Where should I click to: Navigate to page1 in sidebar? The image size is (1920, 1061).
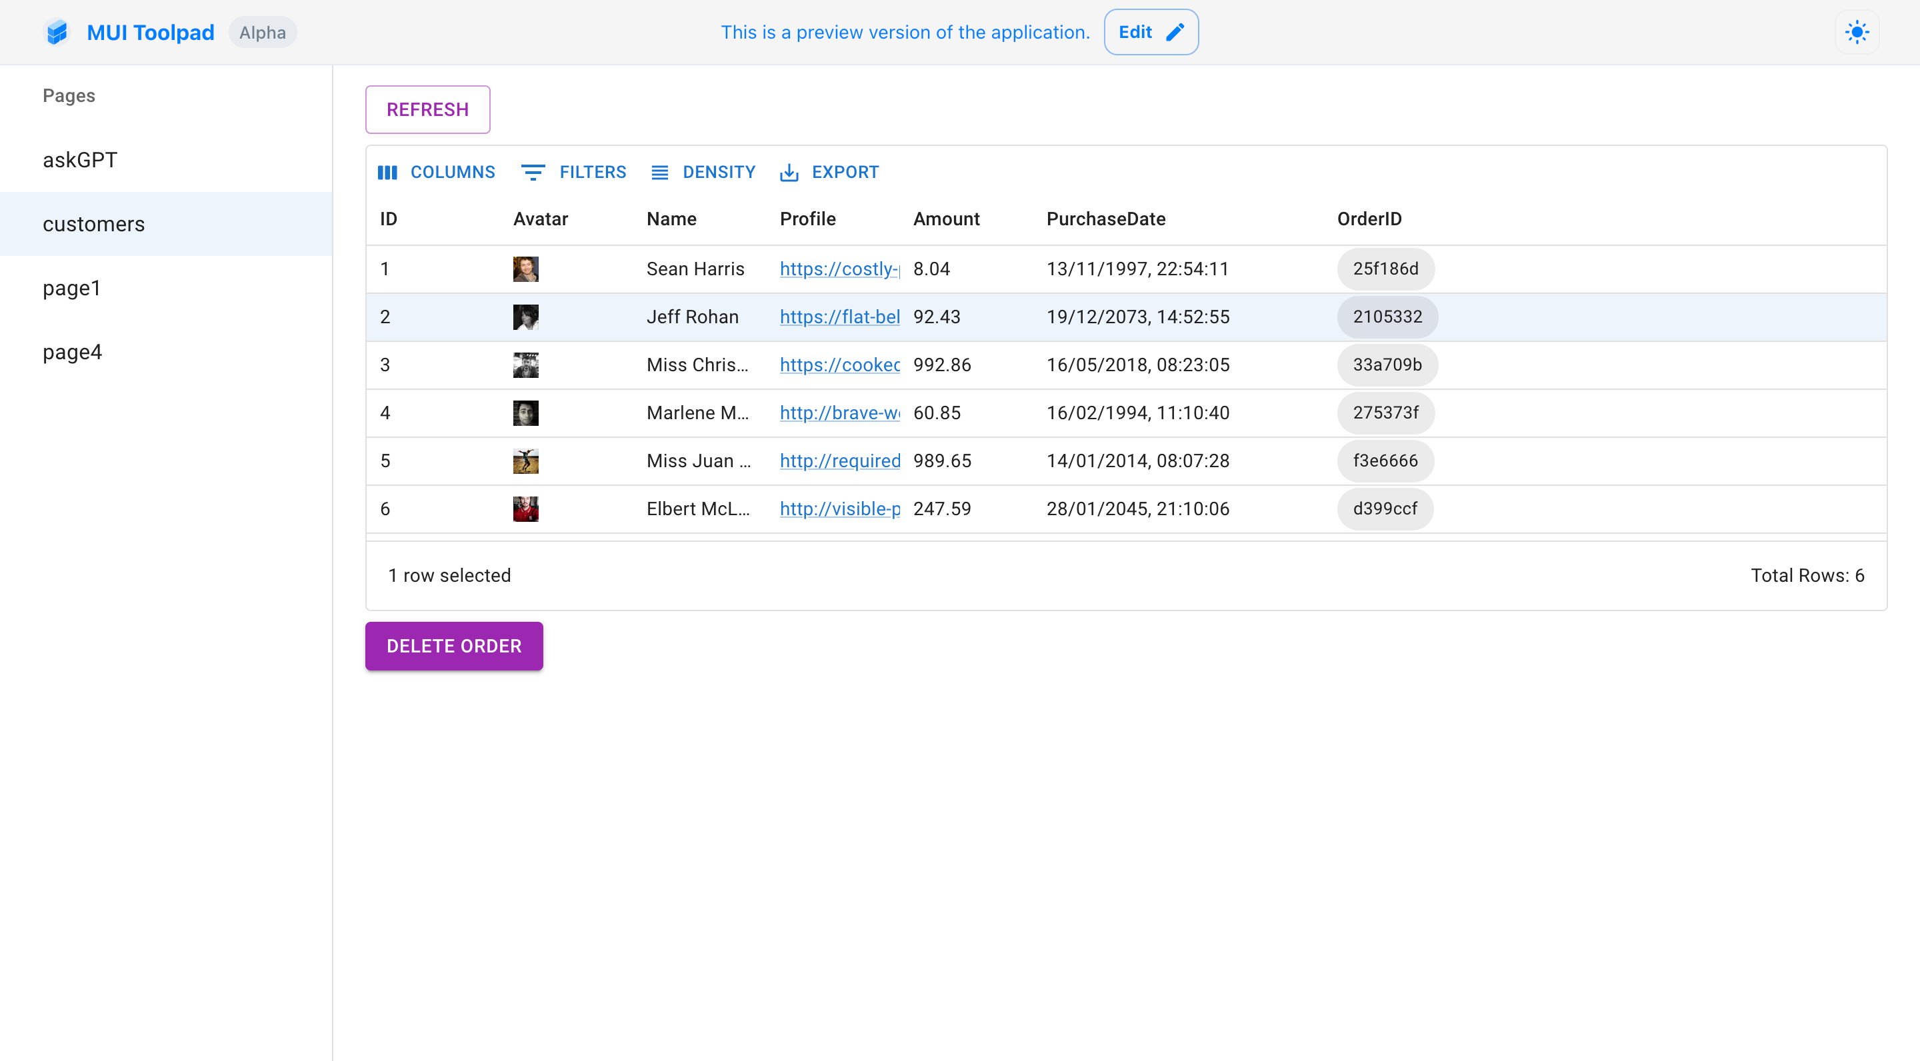click(x=71, y=288)
